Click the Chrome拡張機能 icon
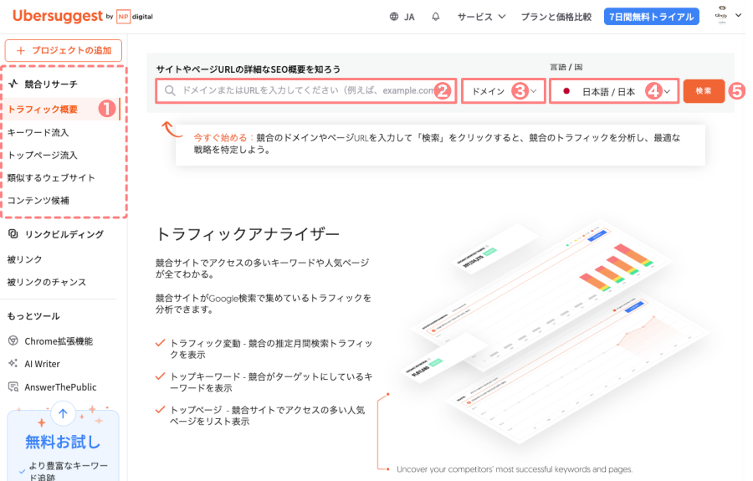This screenshot has height=481, width=753. (13, 340)
